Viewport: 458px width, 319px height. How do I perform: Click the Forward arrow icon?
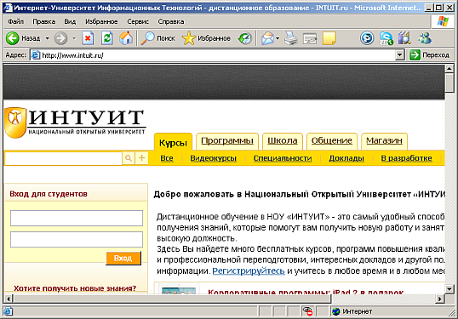[60, 38]
